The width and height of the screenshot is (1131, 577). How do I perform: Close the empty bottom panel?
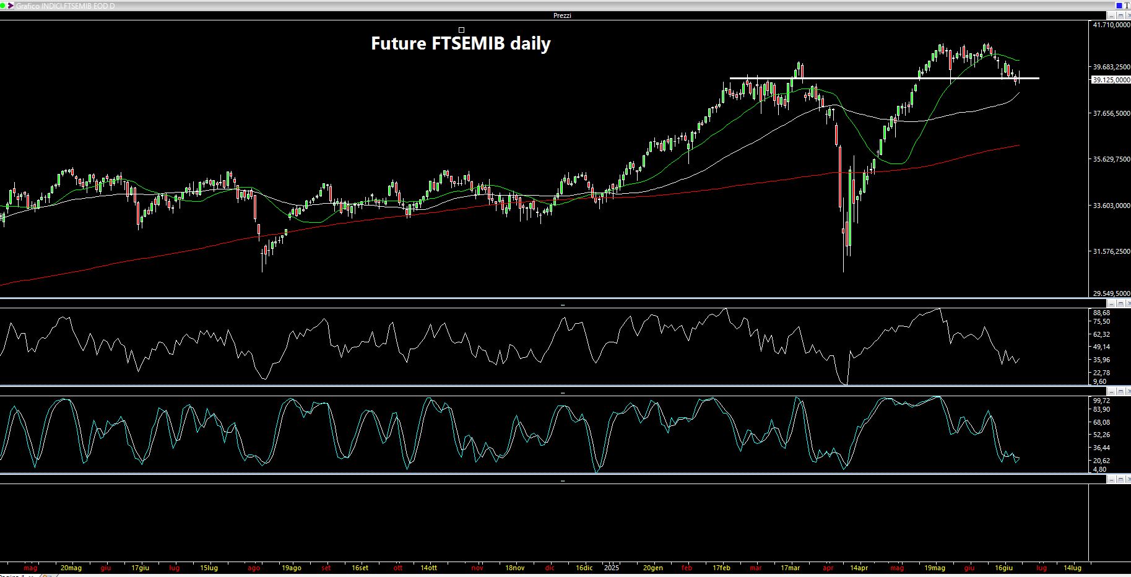tap(1128, 479)
